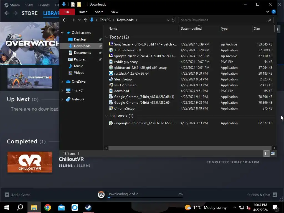284x213 pixels.
Task: Click the ChilloutVR thumbnail
Action: click(30, 162)
